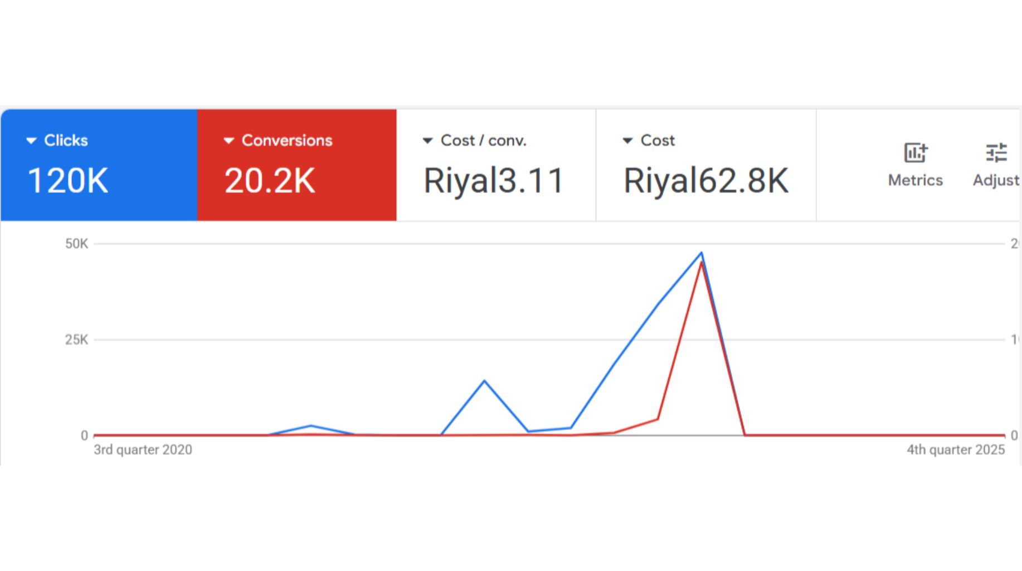Click the 4th quarter 2025 axis label

(956, 449)
